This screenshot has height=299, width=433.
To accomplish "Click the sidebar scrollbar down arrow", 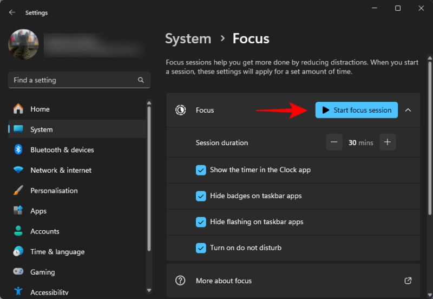I will 149,290.
